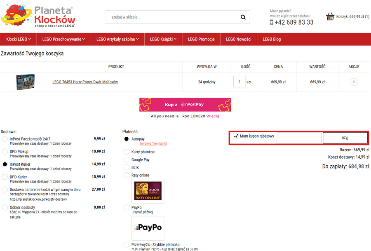Click the PayPo logo image
The width and height of the screenshot is (371, 251).
coord(148,228)
